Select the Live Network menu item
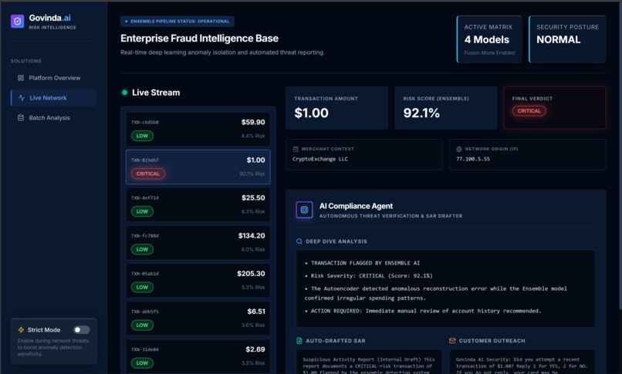 53,97
